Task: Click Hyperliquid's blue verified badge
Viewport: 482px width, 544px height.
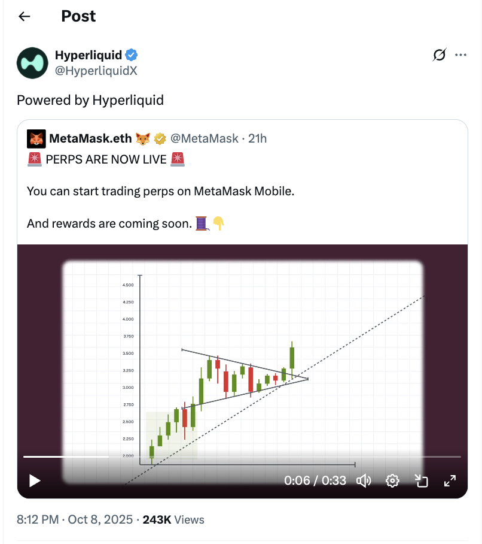Action: coord(132,55)
